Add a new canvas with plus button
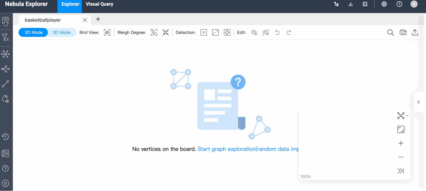This screenshot has width=426, height=191. click(x=98, y=19)
